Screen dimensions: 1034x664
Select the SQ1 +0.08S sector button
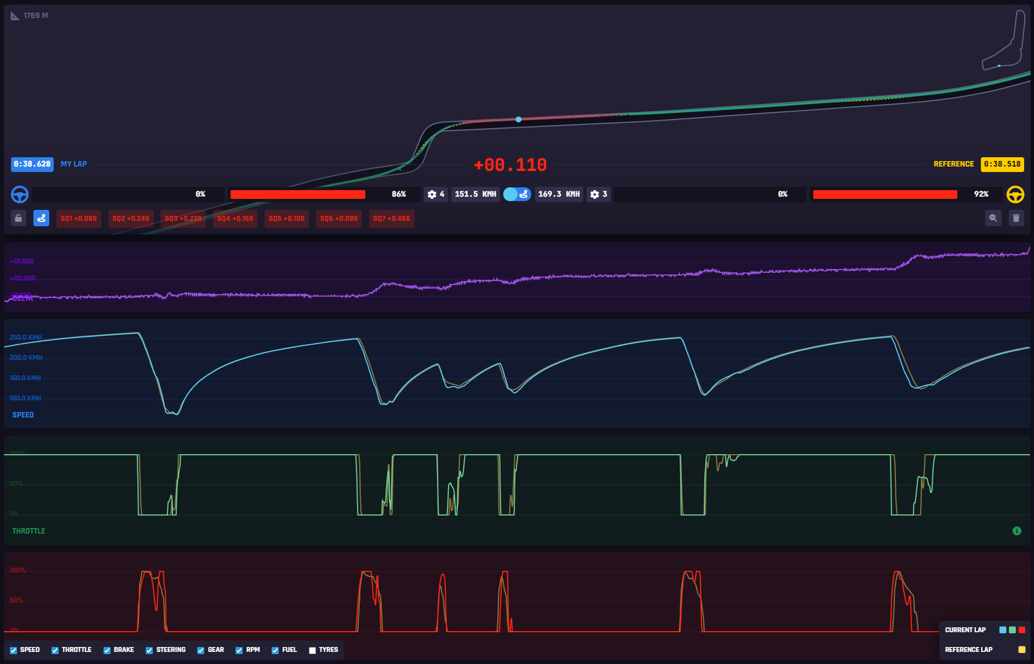point(79,219)
